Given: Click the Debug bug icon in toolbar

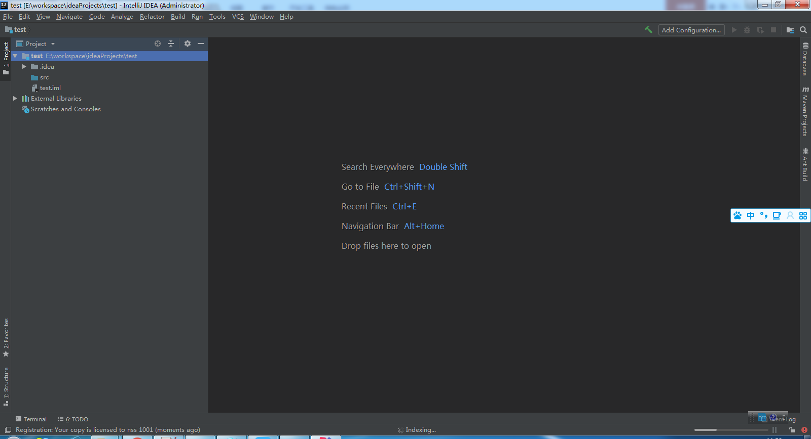Looking at the screenshot, I should click(x=747, y=30).
